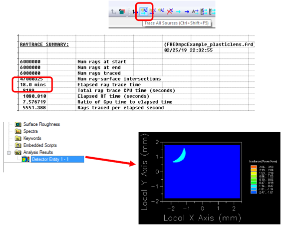The width and height of the screenshot is (284, 227).
Task: Click the 18.0 mins elapsed time cell
Action: click(x=33, y=85)
